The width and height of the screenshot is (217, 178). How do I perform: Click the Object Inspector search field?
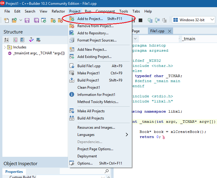click(82, 171)
